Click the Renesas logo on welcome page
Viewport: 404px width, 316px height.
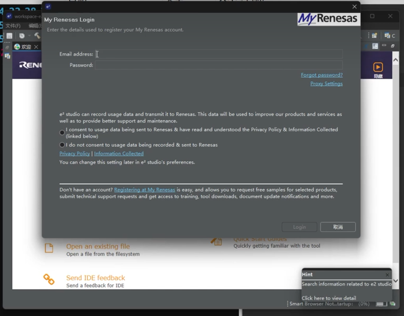[x=31, y=65]
